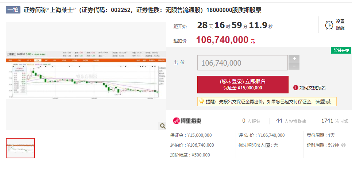Click the 登录 login link
The height and width of the screenshot is (170, 352).
click(x=325, y=101)
